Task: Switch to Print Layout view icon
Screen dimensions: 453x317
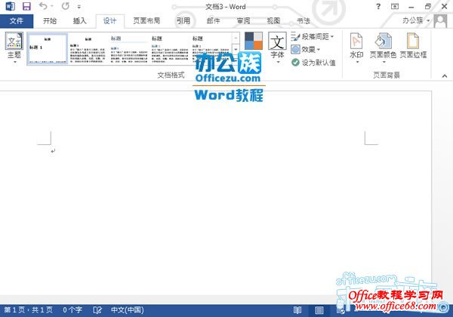Action: pyautogui.click(x=319, y=310)
